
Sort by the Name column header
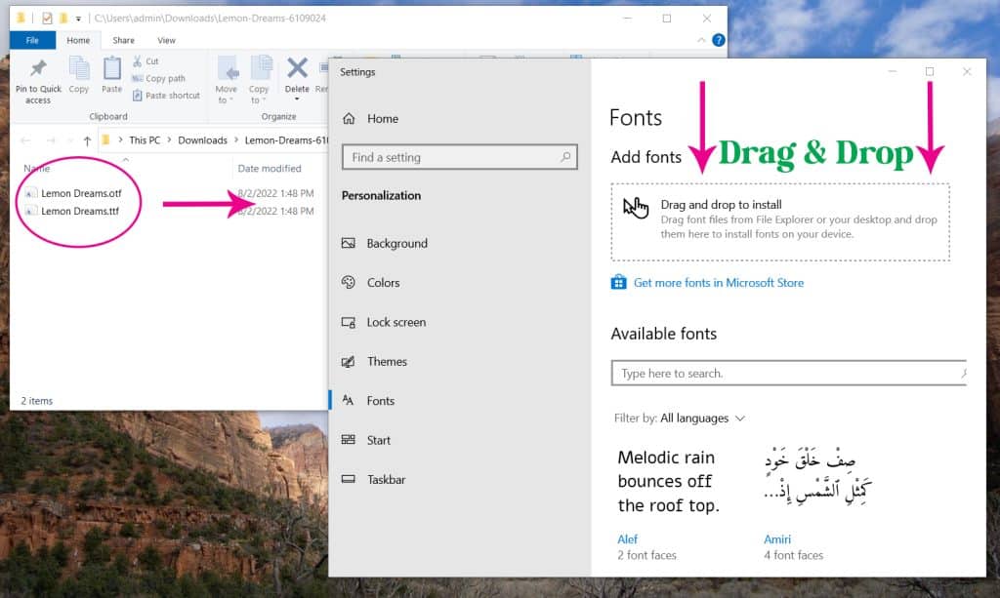point(37,168)
